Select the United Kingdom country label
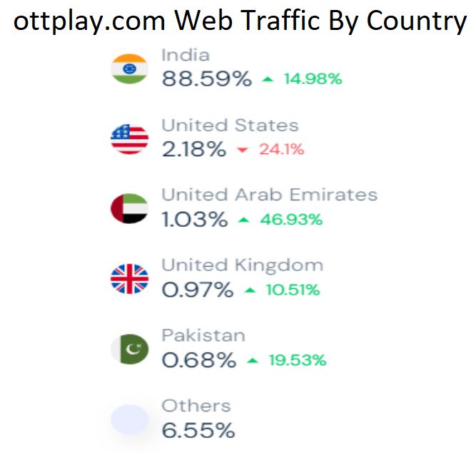This screenshot has width=476, height=455. click(242, 265)
